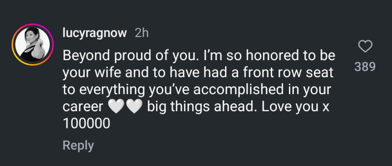
Task: Click the number 100000 in the comment
Action: point(86,123)
